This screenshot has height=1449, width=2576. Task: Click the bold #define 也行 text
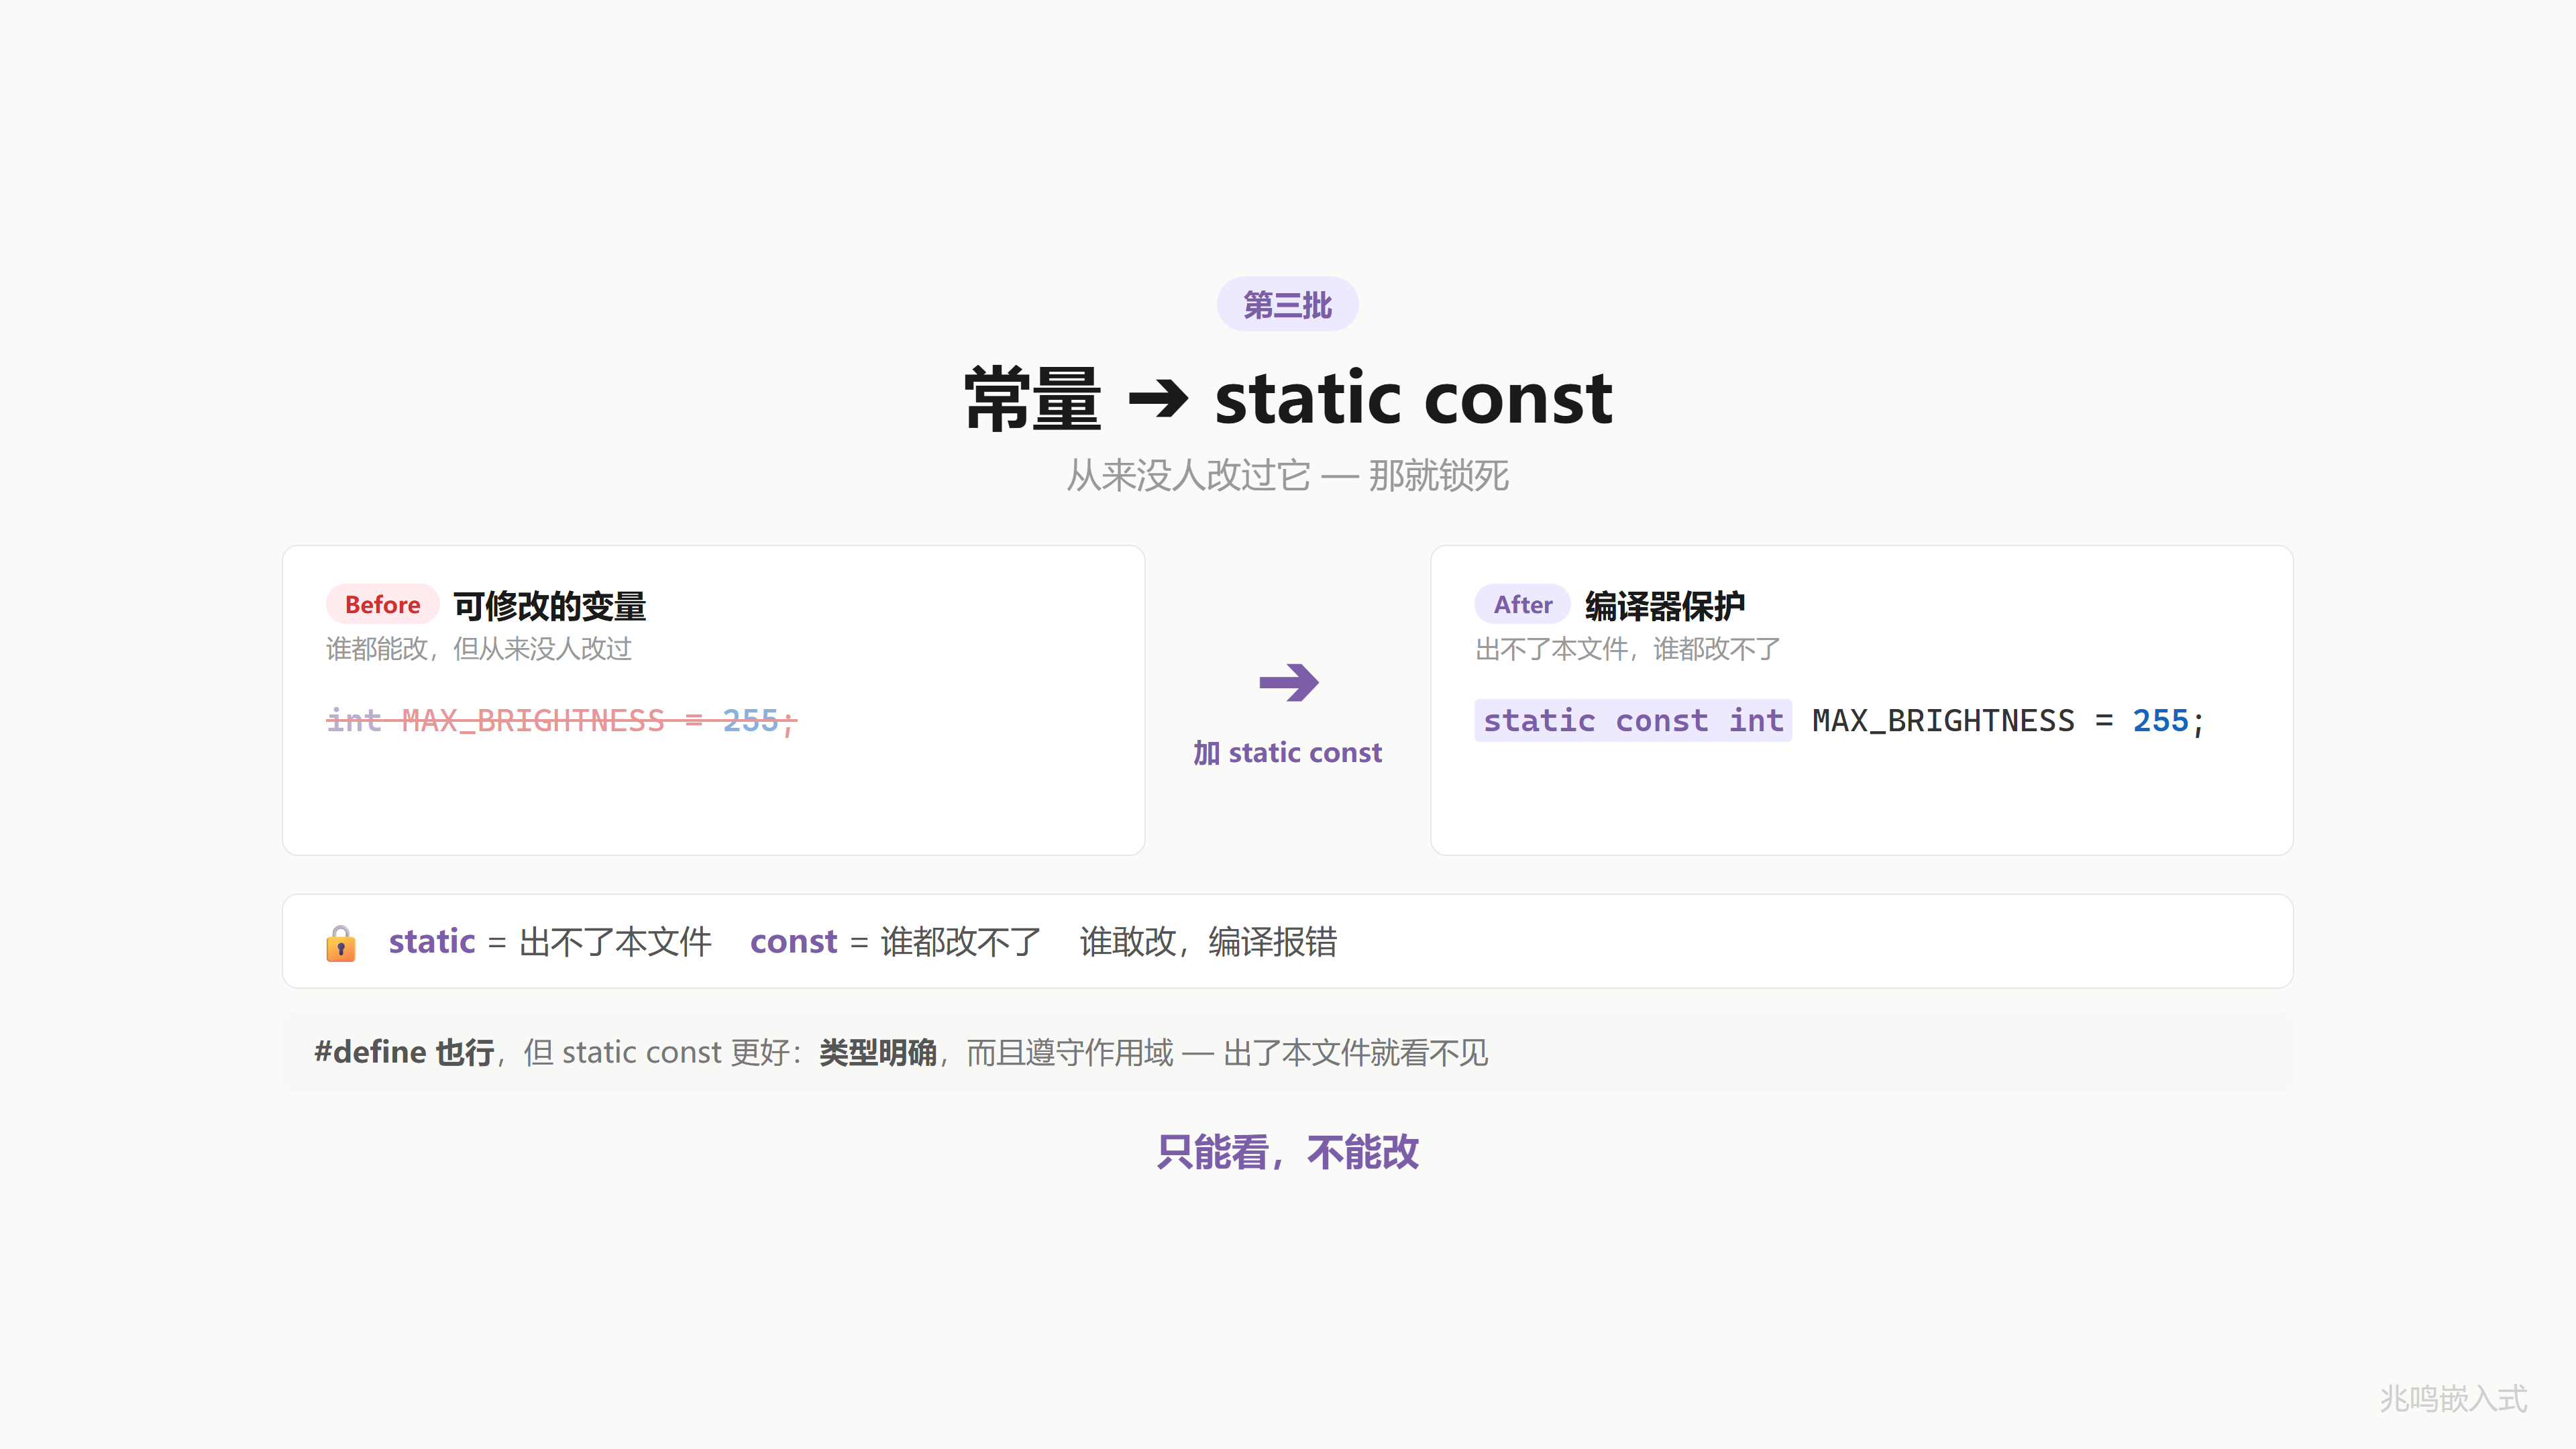(404, 1052)
